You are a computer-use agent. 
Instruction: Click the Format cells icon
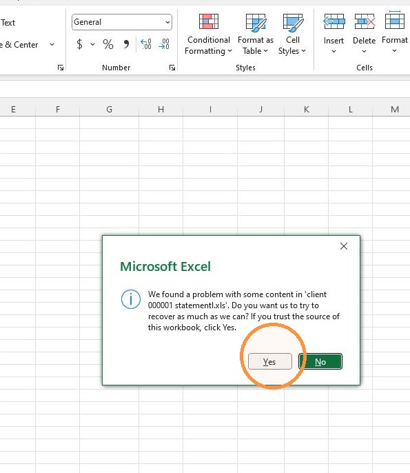pyautogui.click(x=395, y=21)
